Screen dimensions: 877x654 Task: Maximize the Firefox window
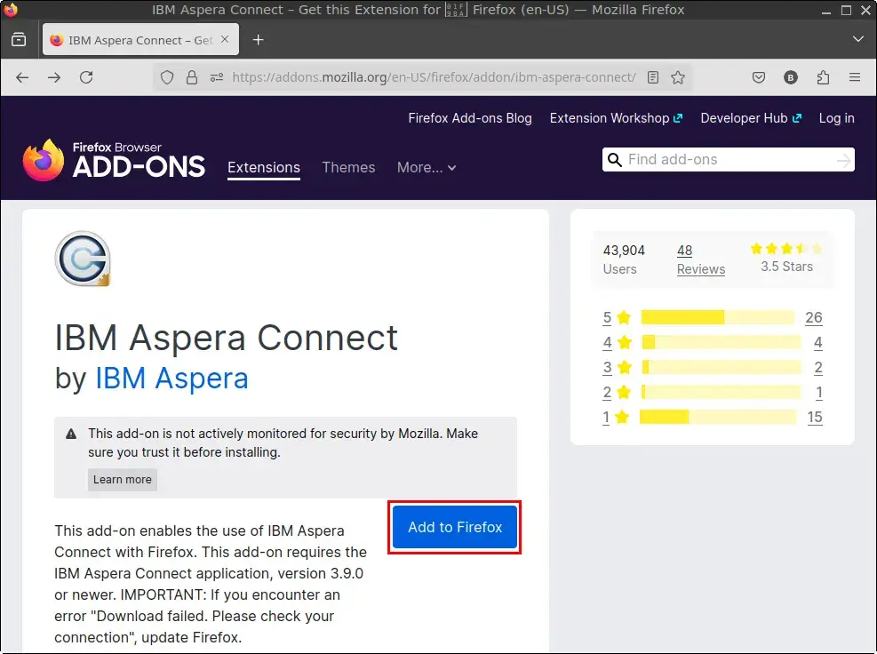coord(846,10)
